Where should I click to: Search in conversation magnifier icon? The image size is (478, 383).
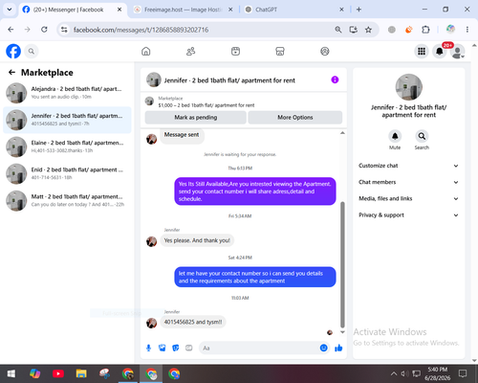[x=422, y=136]
